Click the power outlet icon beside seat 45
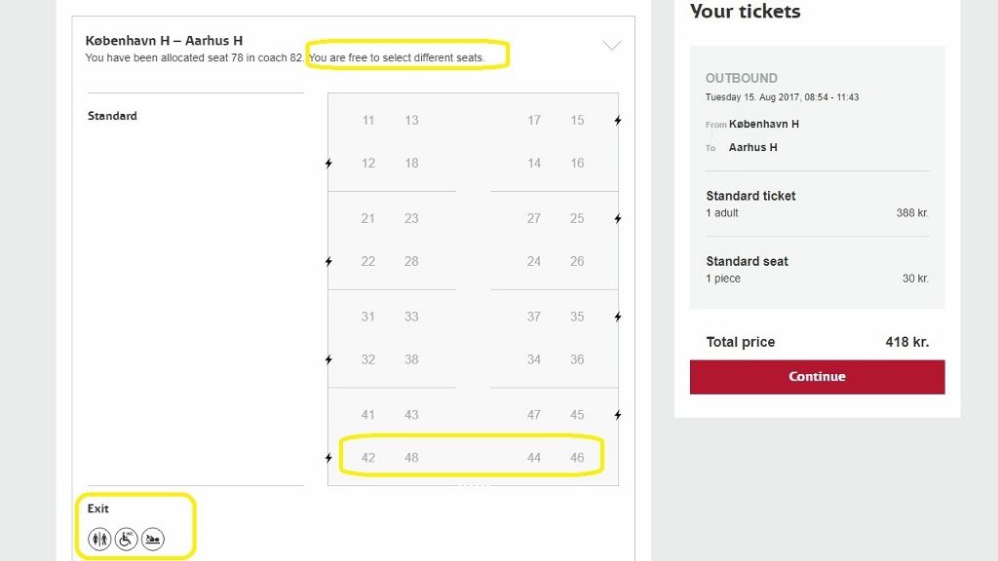 click(x=619, y=414)
